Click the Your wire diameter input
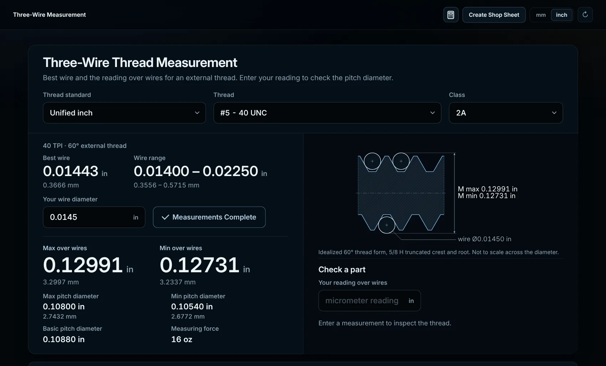Screen dimensions: 606x366 94,217
